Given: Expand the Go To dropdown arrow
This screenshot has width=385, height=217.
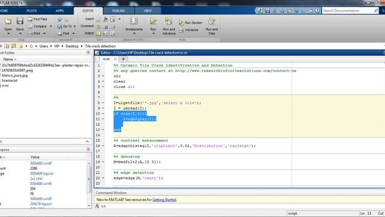Looking at the screenshot, I should click(x=75, y=27).
